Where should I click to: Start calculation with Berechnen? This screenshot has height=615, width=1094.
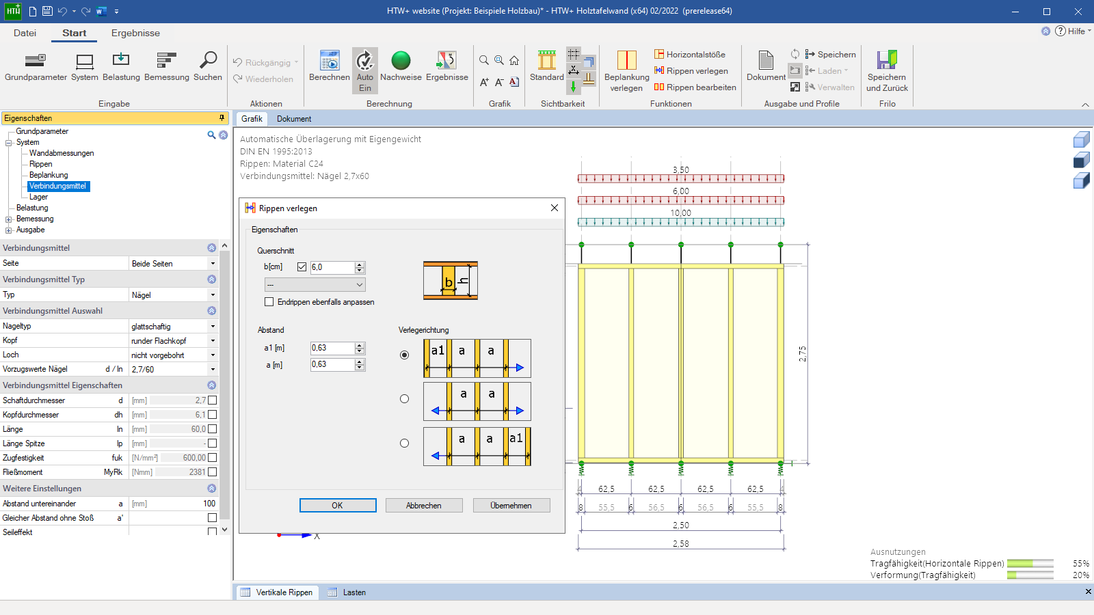click(x=330, y=66)
